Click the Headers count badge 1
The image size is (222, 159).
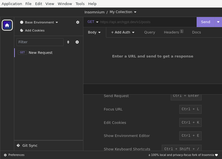click(182, 31)
